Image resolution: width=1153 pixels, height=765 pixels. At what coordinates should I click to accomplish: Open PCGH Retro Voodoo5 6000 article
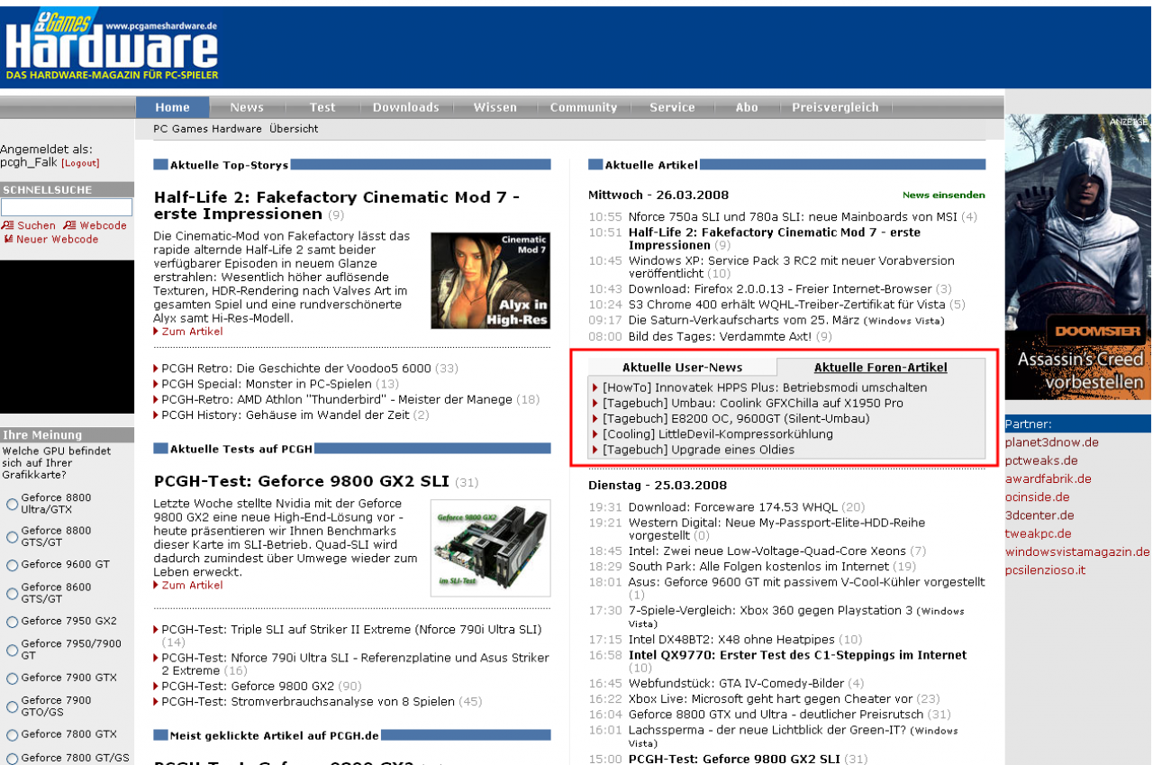point(296,369)
